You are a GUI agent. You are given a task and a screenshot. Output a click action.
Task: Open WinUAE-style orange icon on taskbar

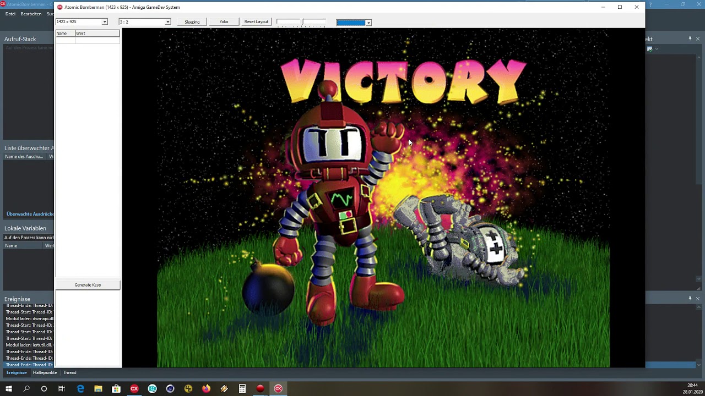[x=224, y=389]
